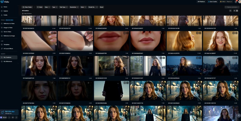This screenshot has width=241, height=121.
Task: Click the All Creations breadcrumb
Action: [25, 10]
